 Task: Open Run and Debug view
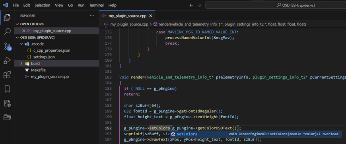[x=7, y=61]
